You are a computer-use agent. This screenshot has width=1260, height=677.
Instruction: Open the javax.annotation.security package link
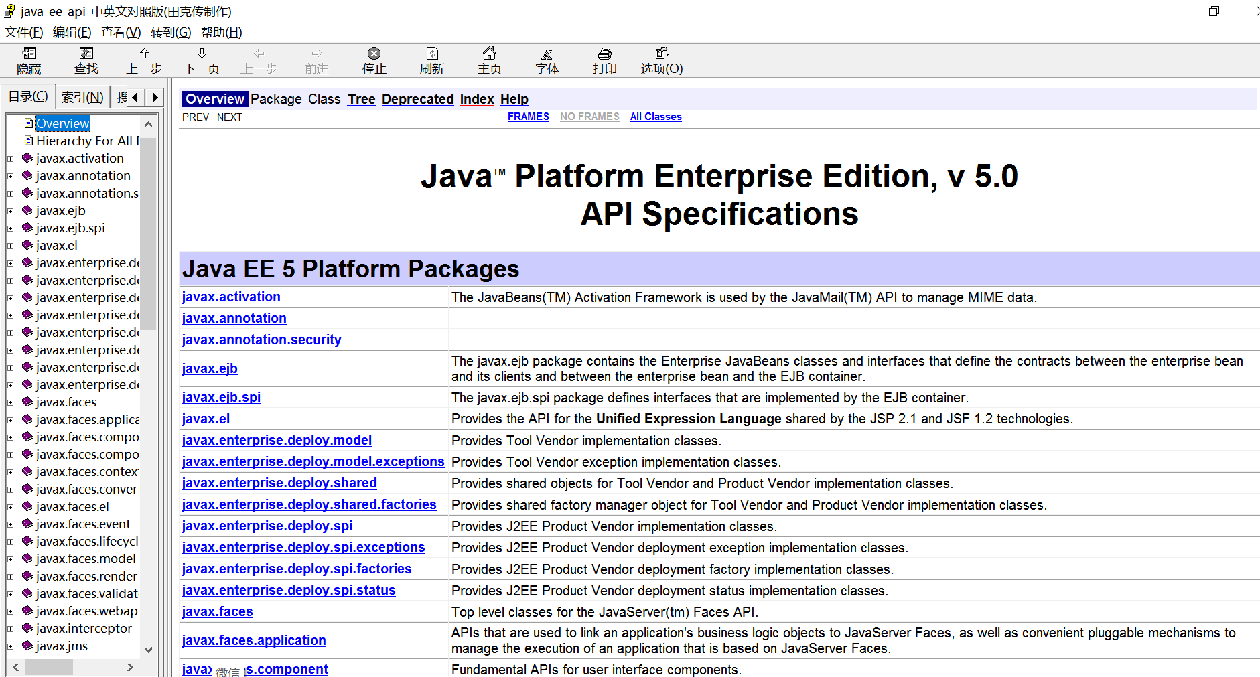pyautogui.click(x=261, y=340)
